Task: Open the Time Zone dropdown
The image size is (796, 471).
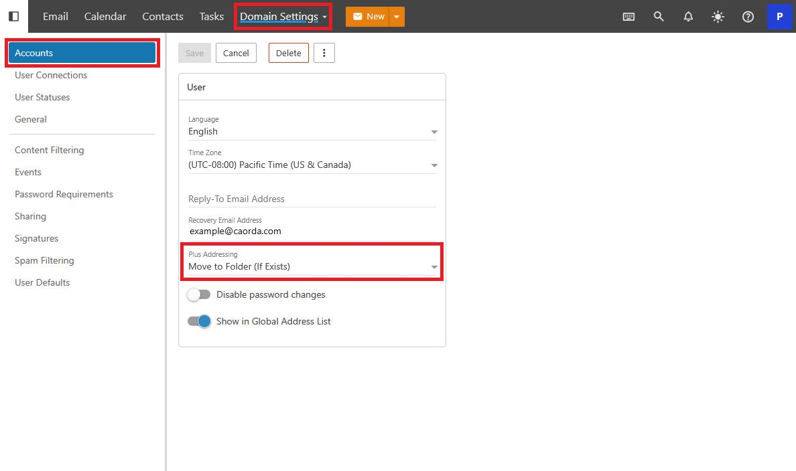Action: 312,165
